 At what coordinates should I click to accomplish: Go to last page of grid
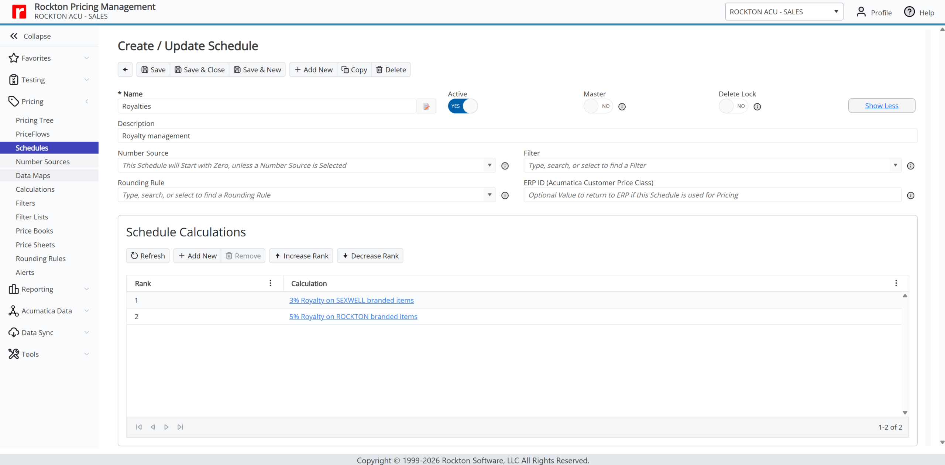(180, 427)
